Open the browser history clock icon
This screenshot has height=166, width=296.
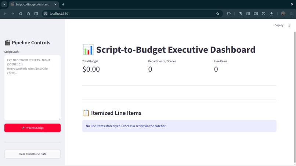click(264, 14)
